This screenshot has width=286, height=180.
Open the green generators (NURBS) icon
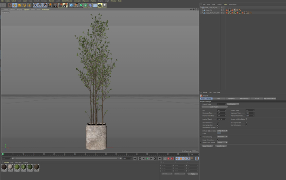[x=81, y=5]
